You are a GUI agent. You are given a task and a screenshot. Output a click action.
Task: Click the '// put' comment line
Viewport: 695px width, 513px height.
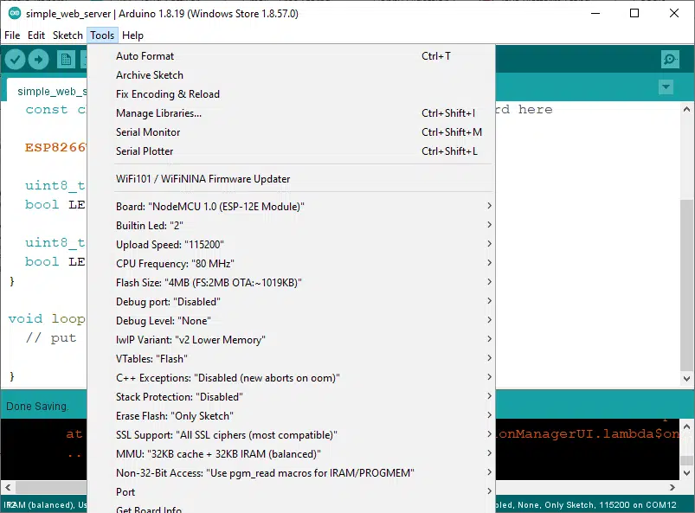(x=51, y=338)
